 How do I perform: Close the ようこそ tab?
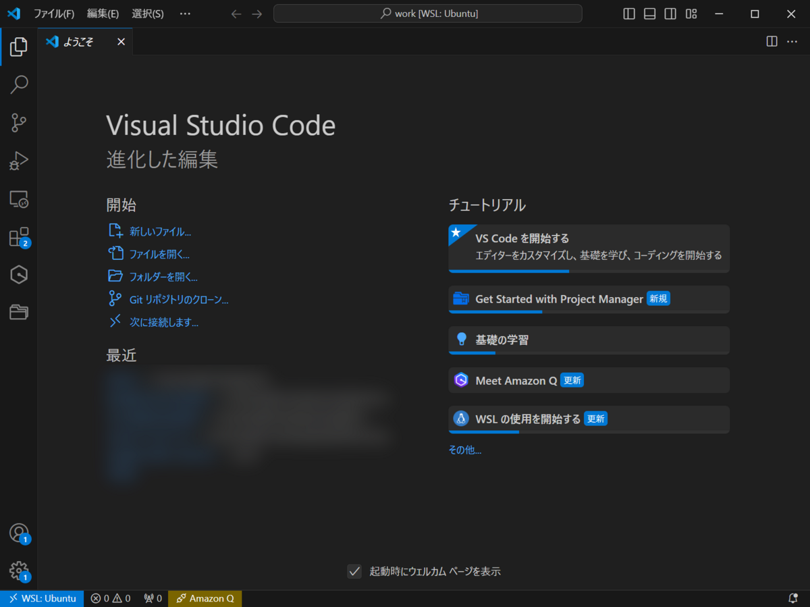point(122,42)
